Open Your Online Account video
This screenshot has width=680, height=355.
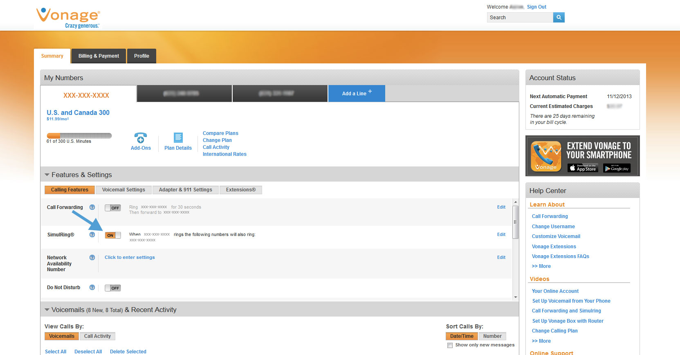555,291
